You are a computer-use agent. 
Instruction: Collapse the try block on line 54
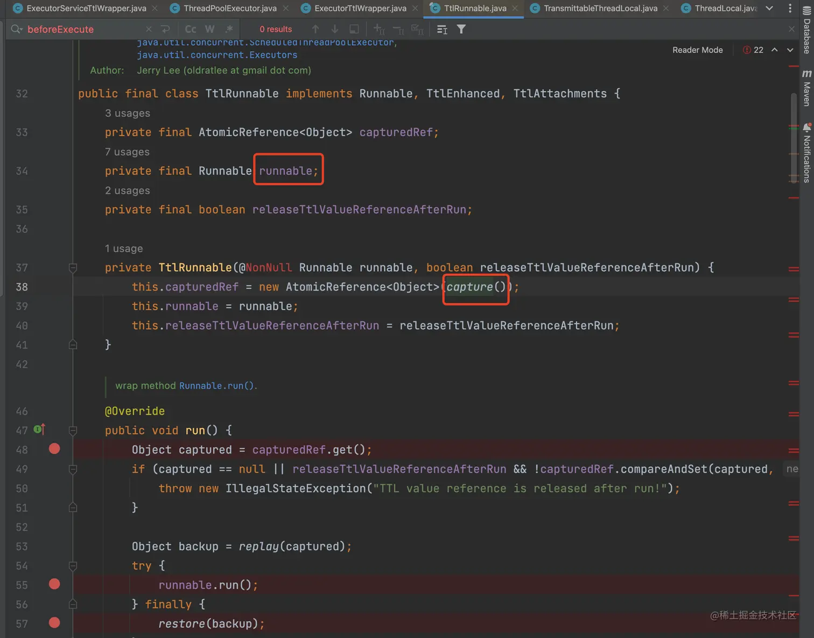pos(73,565)
